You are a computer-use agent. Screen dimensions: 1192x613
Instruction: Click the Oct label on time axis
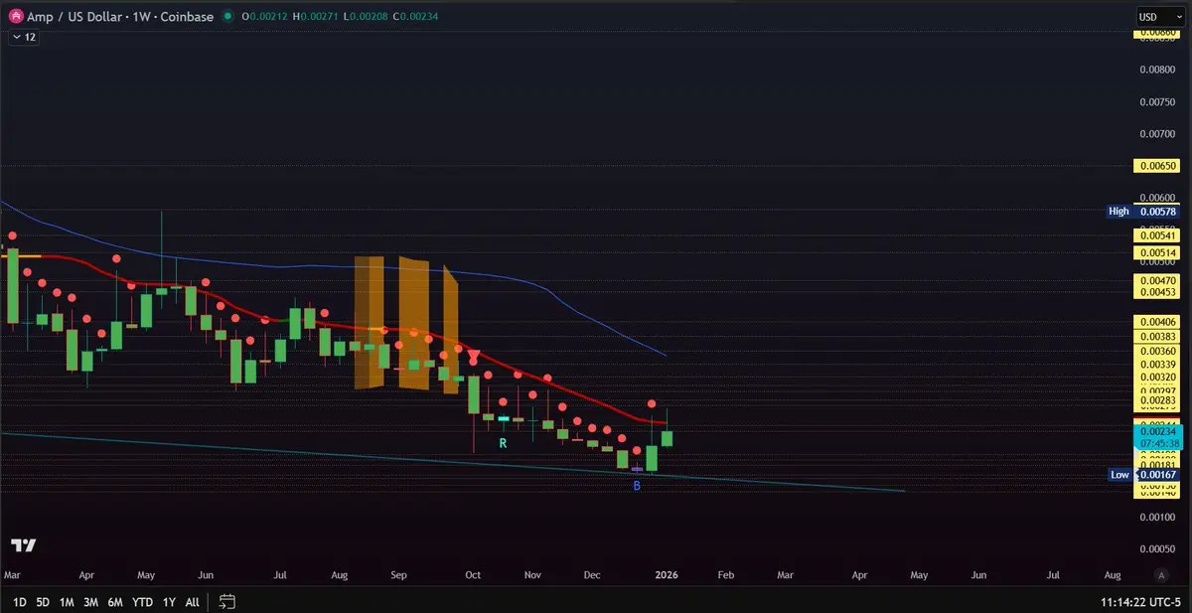tap(474, 575)
